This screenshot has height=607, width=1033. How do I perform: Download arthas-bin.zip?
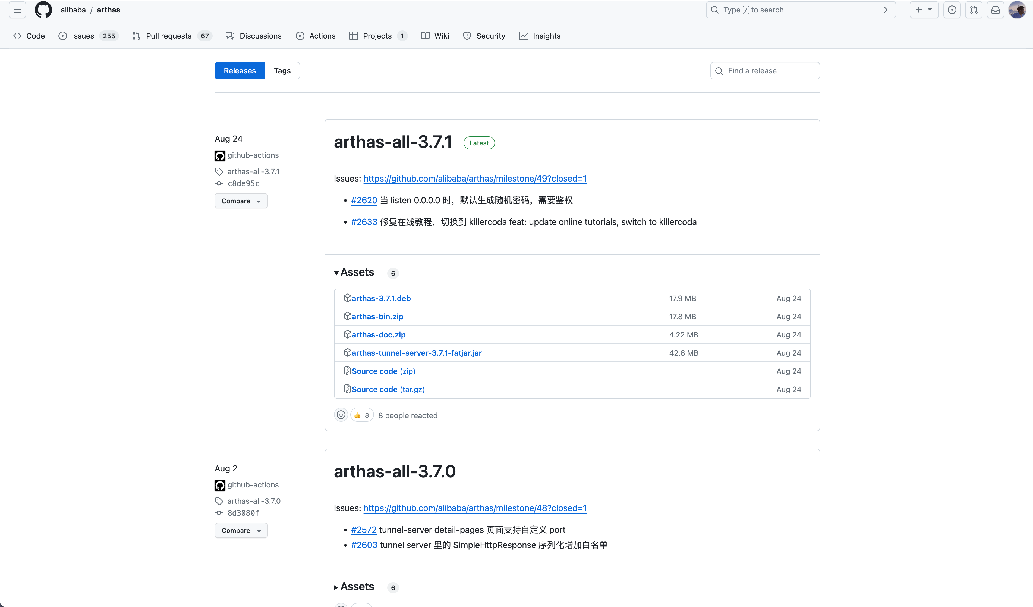[377, 317]
